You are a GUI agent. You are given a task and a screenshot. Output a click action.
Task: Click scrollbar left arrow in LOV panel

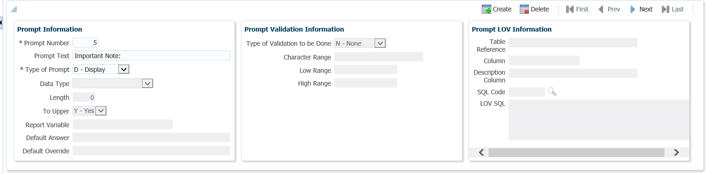point(481,153)
